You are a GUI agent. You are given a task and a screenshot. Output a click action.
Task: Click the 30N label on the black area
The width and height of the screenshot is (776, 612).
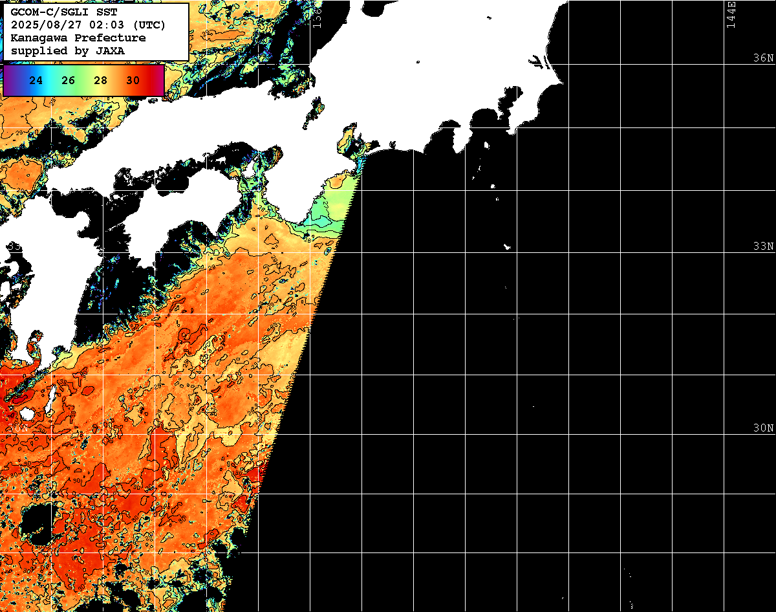tap(764, 428)
